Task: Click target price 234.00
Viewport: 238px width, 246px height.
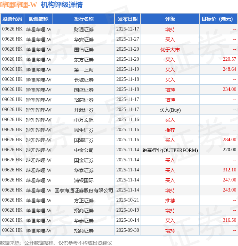Action: point(229,89)
